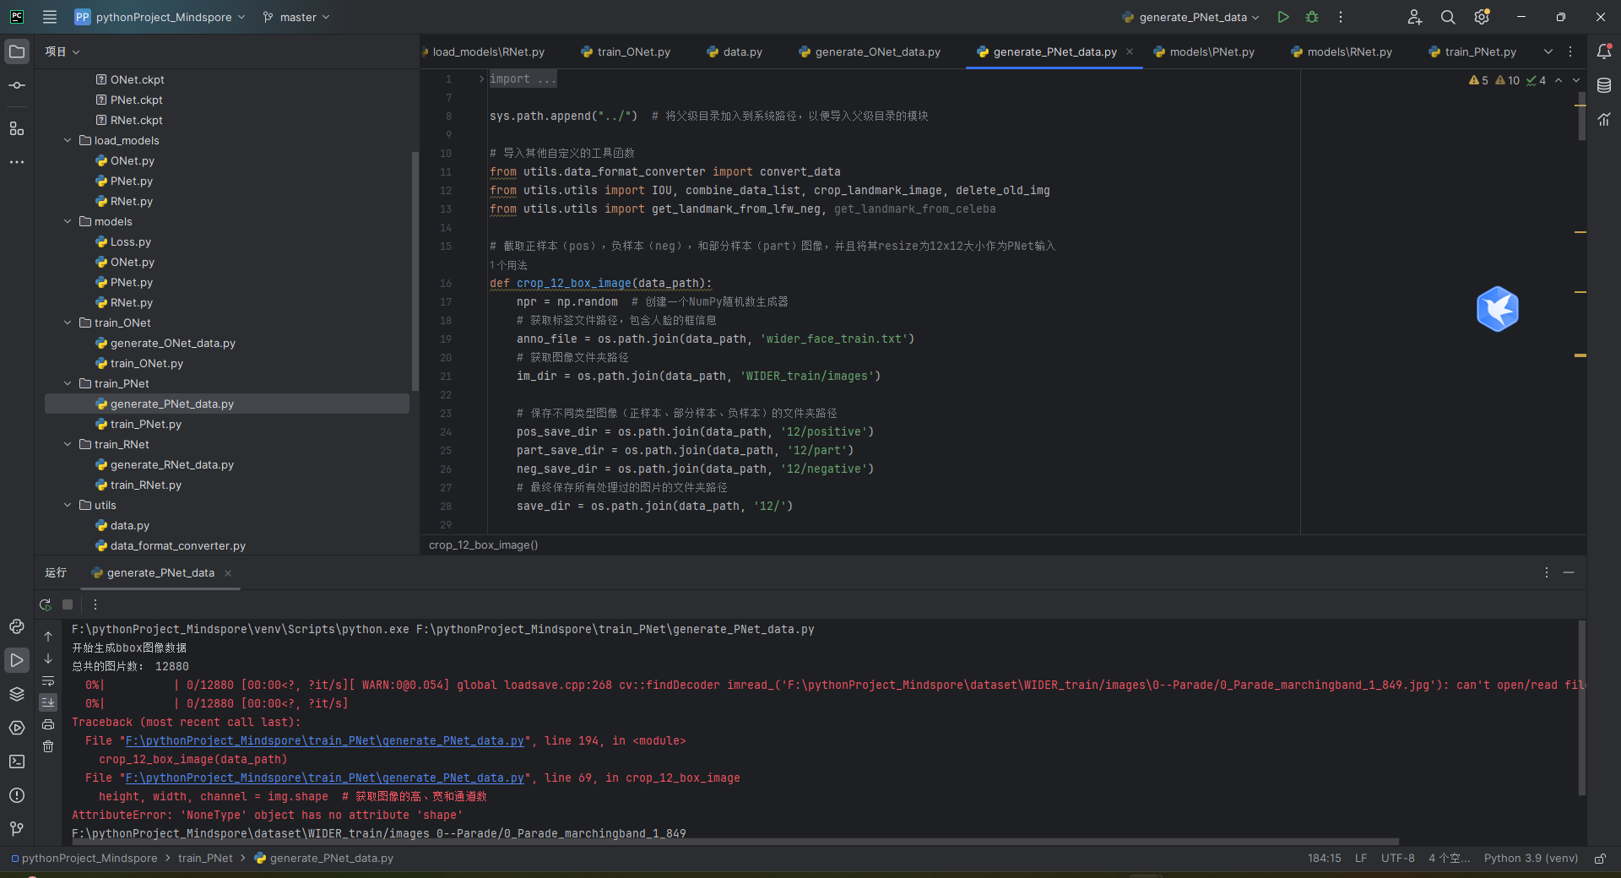Toggle scroll to end of console
Screen dimensions: 1621x878
pyautogui.click(x=48, y=702)
